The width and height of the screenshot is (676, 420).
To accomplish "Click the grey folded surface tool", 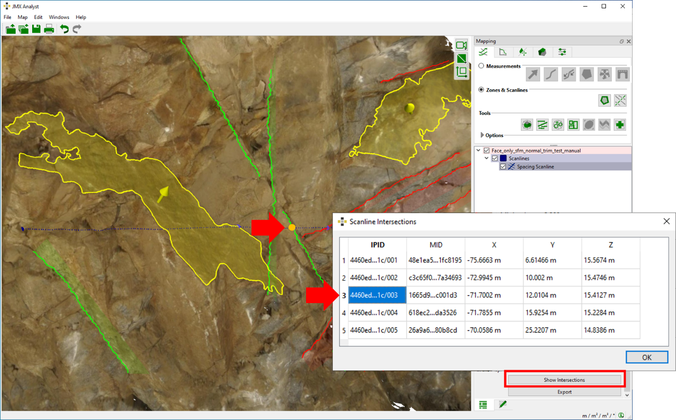I will pyautogui.click(x=605, y=124).
